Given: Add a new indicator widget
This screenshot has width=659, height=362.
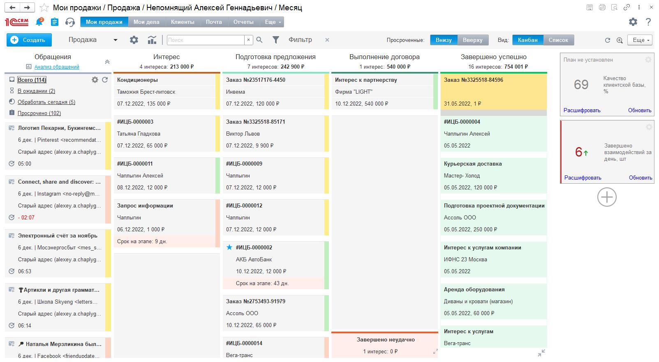Looking at the screenshot, I should (607, 197).
